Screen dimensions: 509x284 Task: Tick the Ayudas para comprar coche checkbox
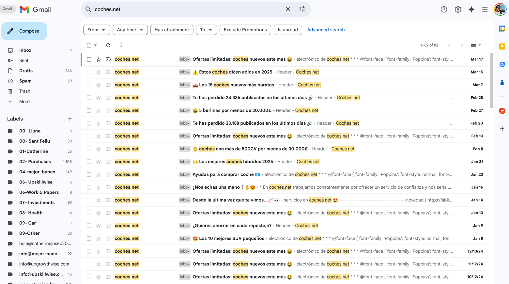tap(89, 175)
